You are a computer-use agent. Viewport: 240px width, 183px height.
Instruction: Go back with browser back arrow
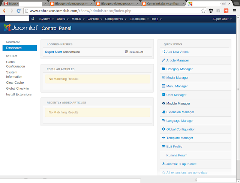4,10
